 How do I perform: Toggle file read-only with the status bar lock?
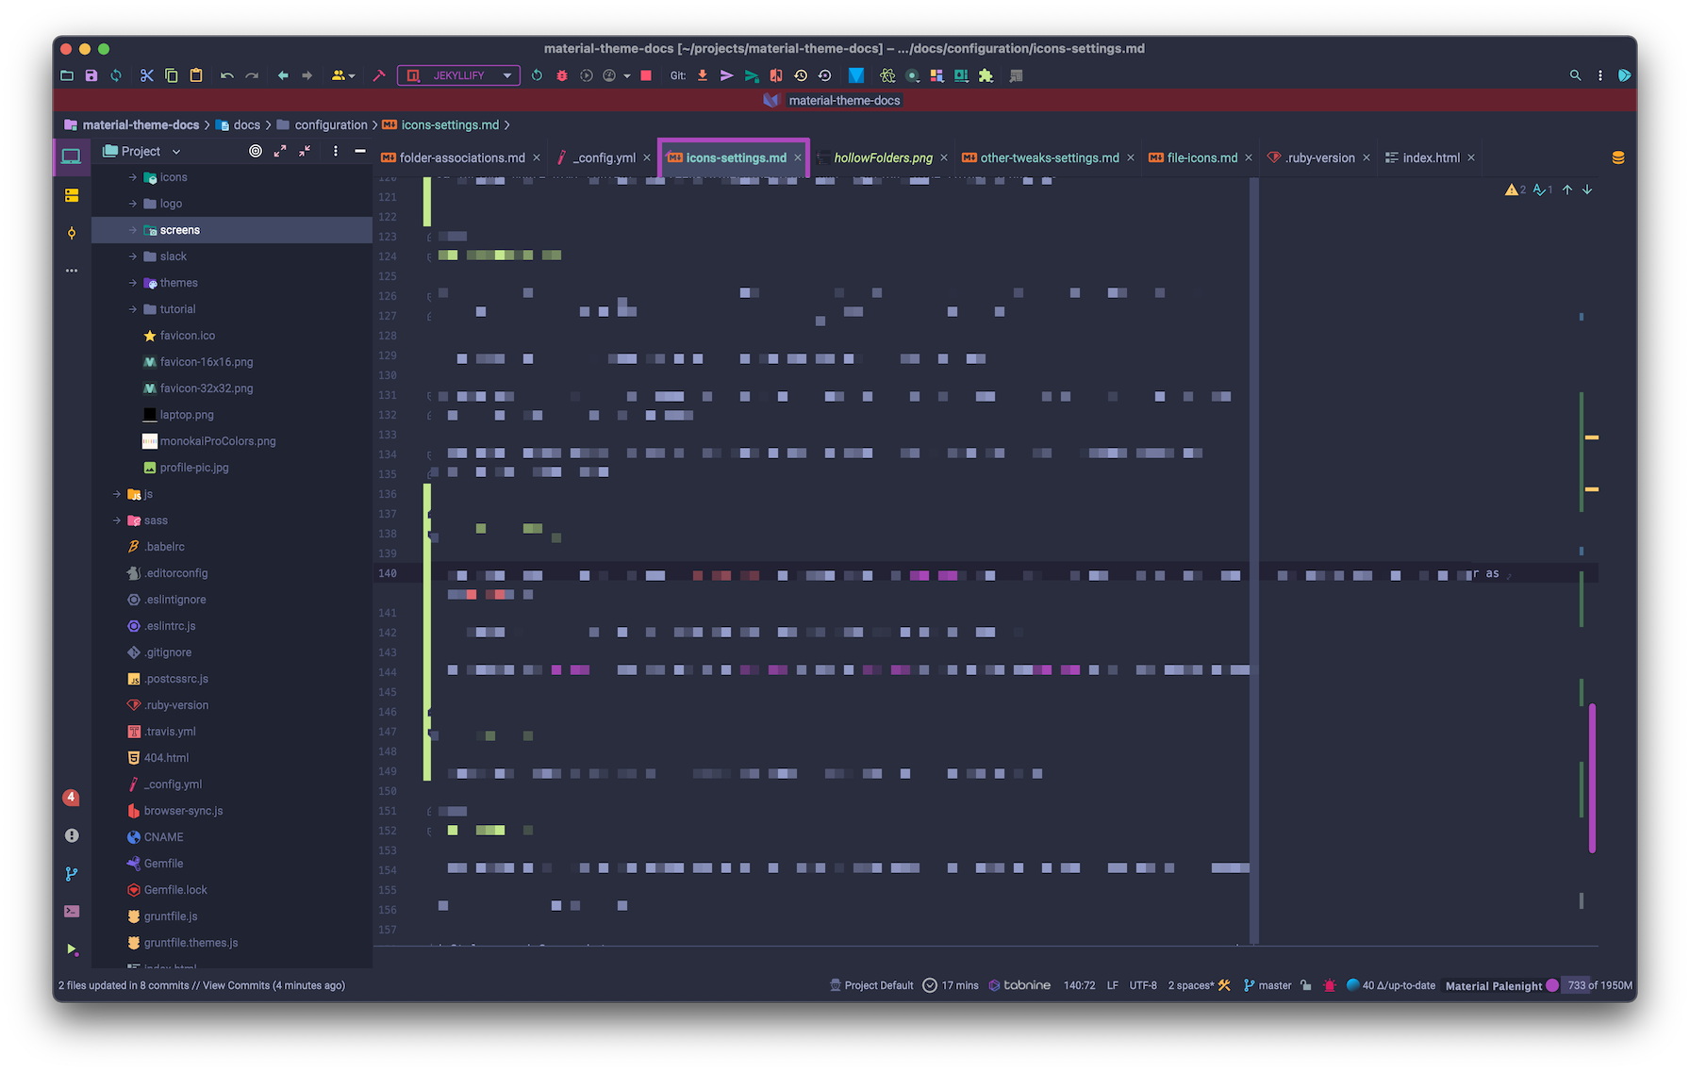(1306, 985)
